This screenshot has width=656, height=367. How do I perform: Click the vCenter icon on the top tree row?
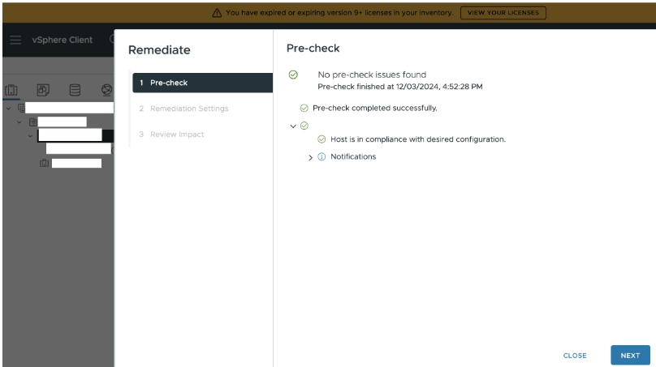[x=21, y=108]
